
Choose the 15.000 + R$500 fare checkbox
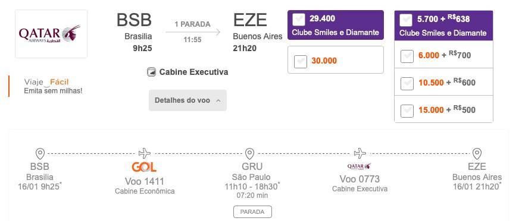[x=407, y=110]
